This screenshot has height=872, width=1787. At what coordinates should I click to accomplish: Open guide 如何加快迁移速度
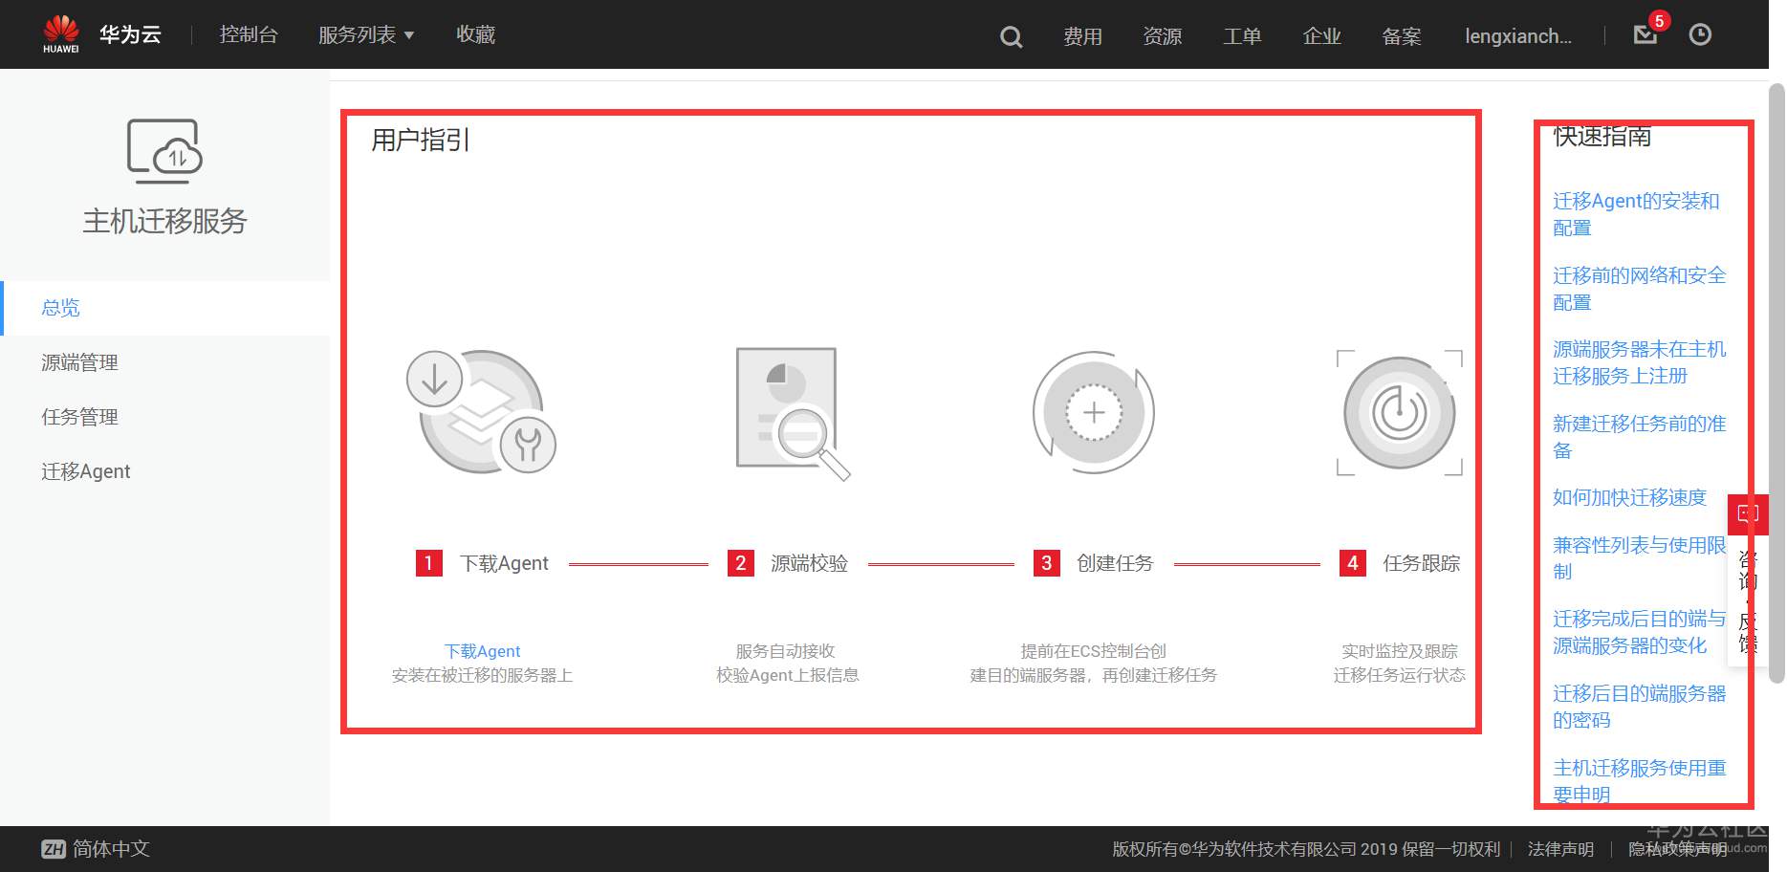[x=1630, y=497]
